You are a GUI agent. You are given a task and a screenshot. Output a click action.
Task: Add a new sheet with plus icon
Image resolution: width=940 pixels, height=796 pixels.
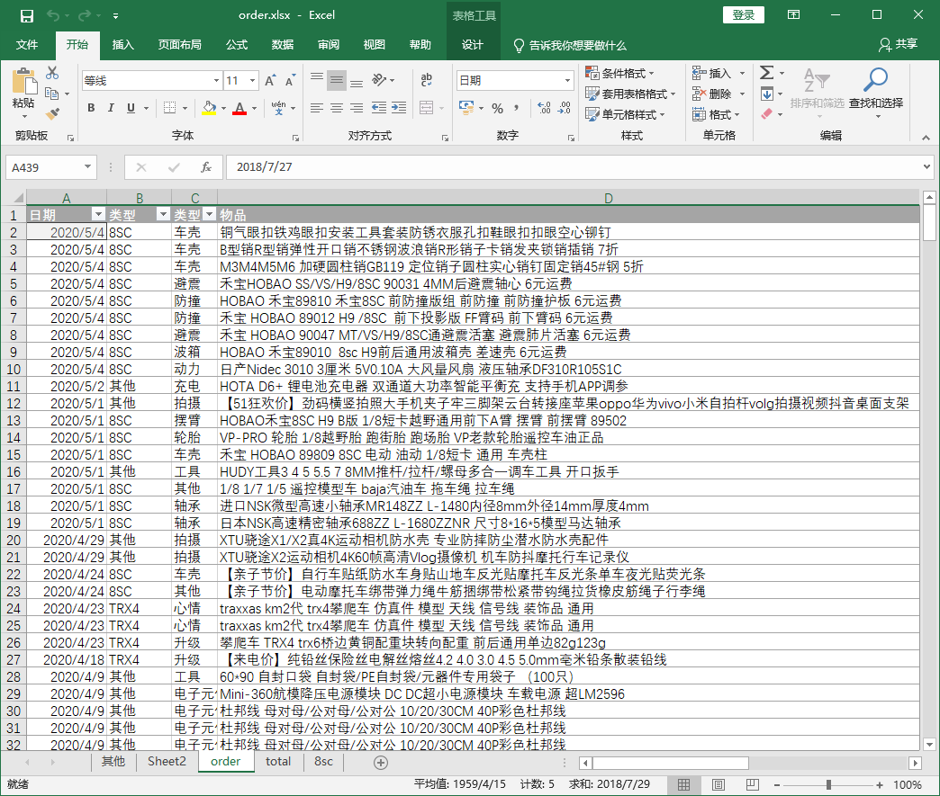tap(381, 763)
